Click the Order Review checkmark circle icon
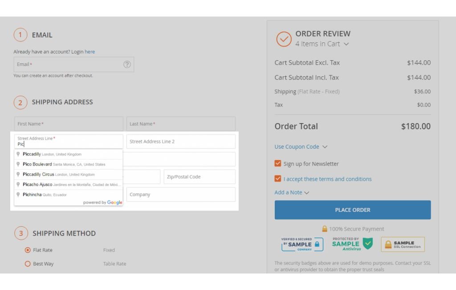Image resolution: width=456 pixels, height=290 pixels. tap(284, 39)
